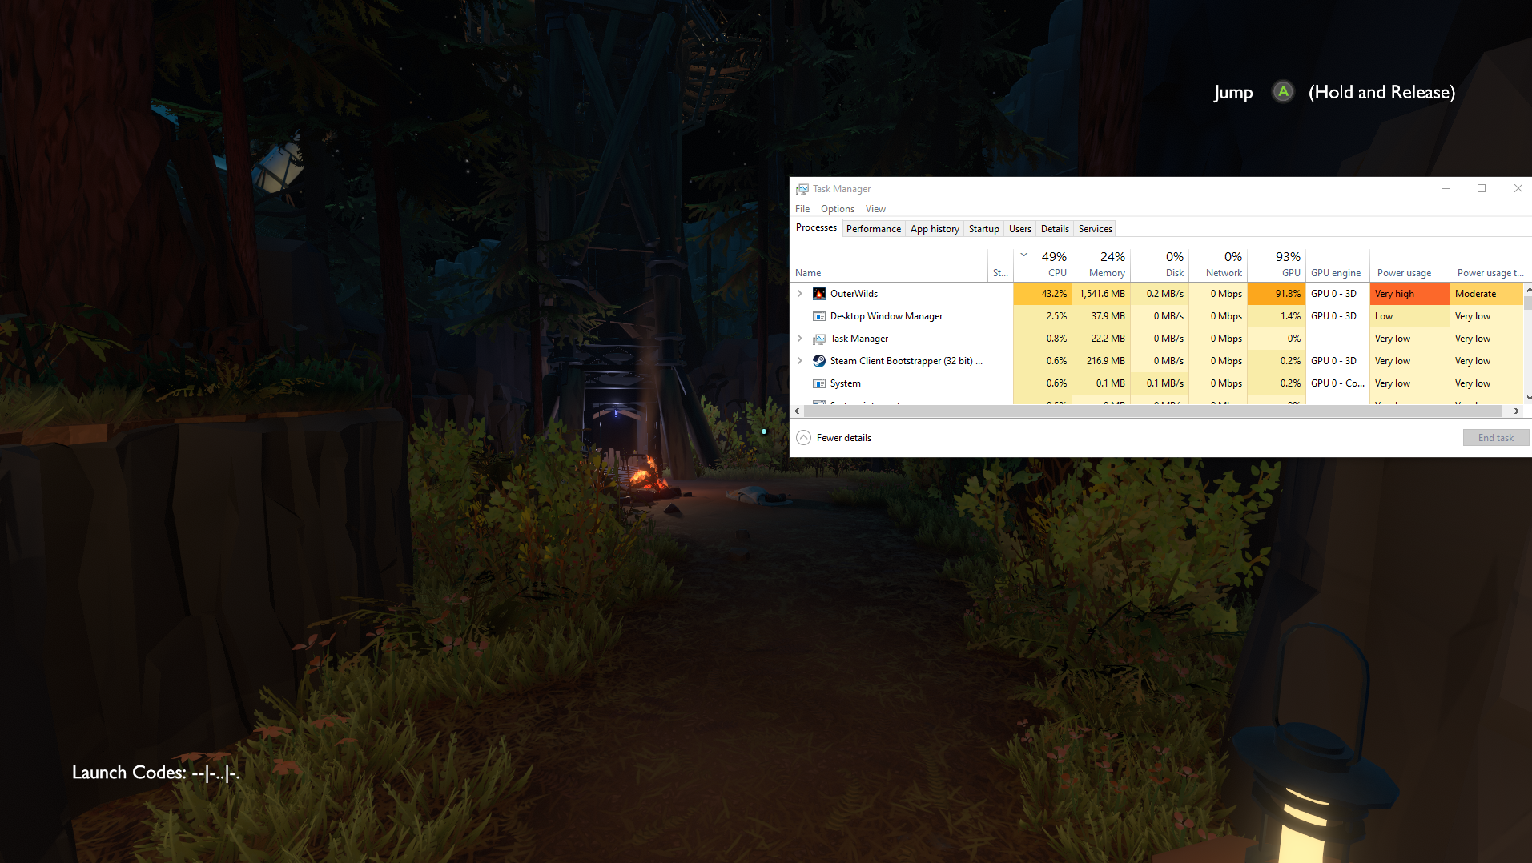
Task: Click the Task Manager row process icon
Action: click(x=819, y=339)
